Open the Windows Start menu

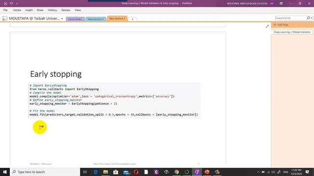pos(5,172)
